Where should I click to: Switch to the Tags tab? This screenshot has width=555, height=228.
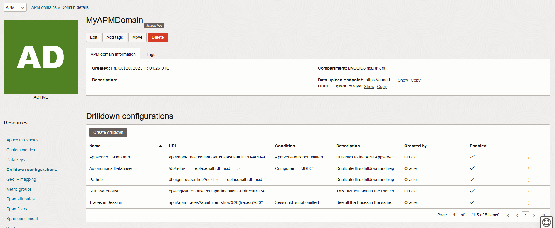[x=151, y=55]
